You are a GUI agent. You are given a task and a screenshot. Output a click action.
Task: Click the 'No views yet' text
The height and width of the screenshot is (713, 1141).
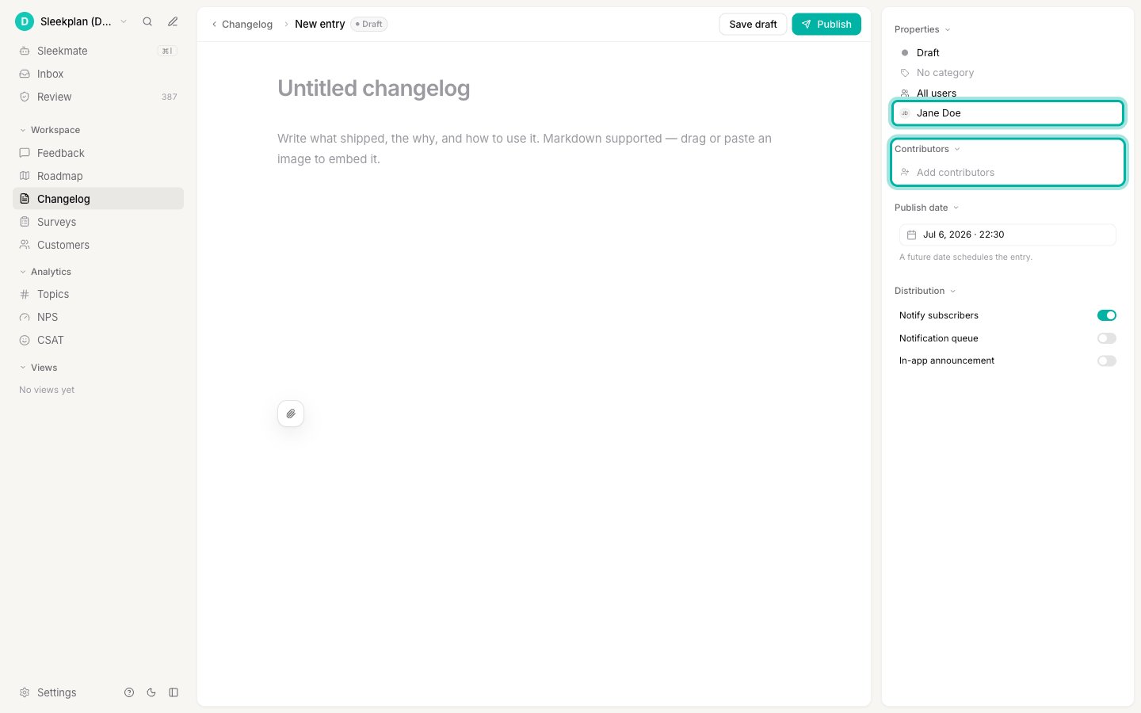click(x=47, y=390)
